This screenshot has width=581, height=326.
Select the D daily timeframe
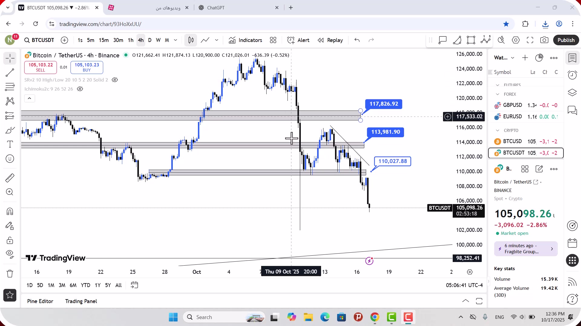[149, 40]
